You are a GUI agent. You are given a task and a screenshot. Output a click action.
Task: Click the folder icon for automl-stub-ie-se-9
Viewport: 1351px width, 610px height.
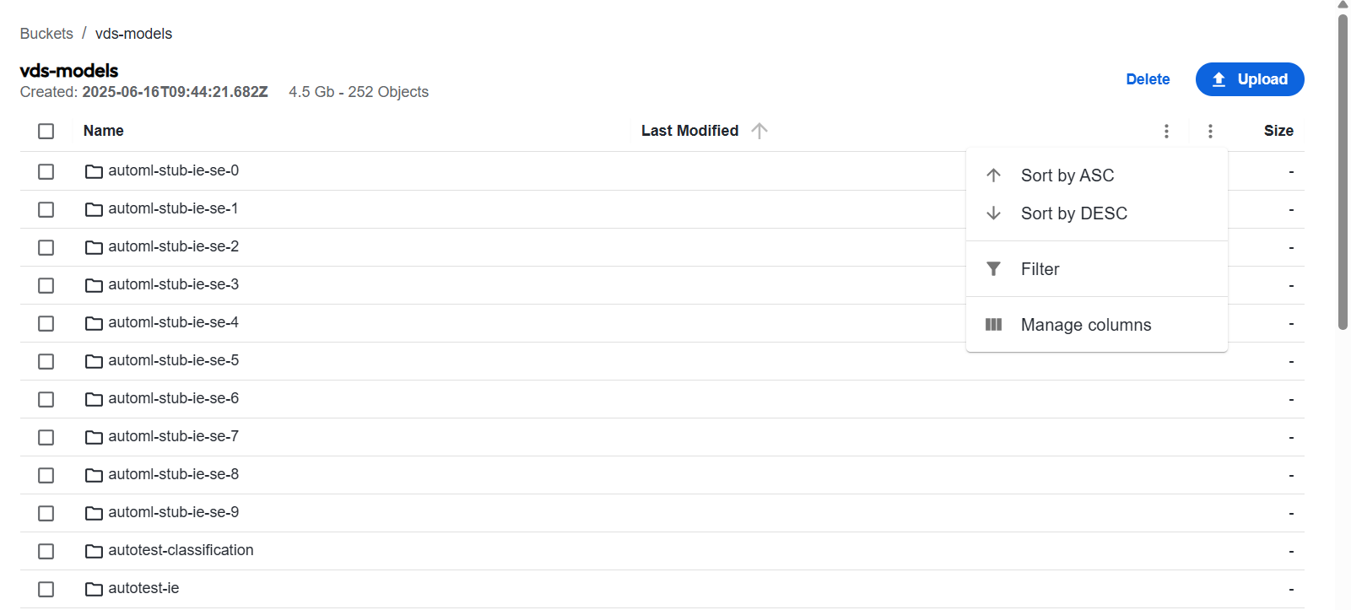[x=94, y=513]
